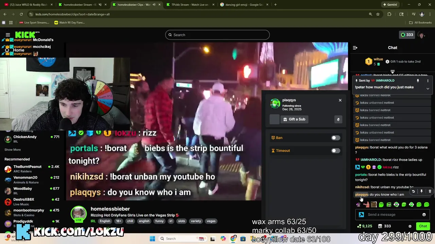Open Windows Start menu
This screenshot has height=244, width=435.
click(x=152, y=239)
